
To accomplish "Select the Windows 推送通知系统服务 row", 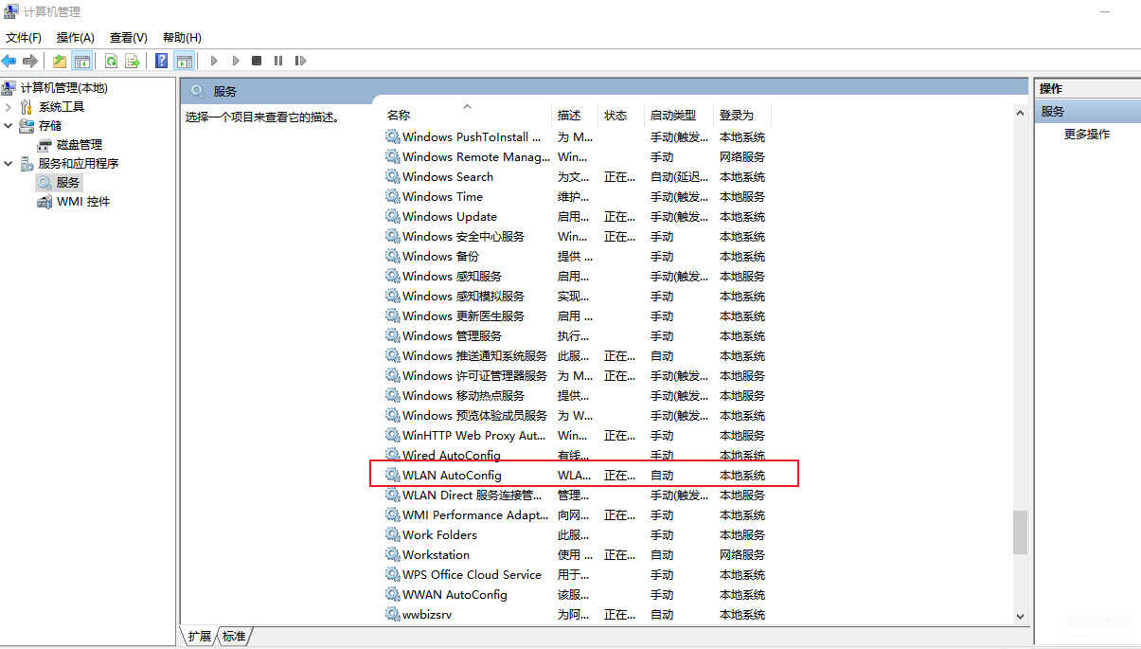I will click(577, 355).
